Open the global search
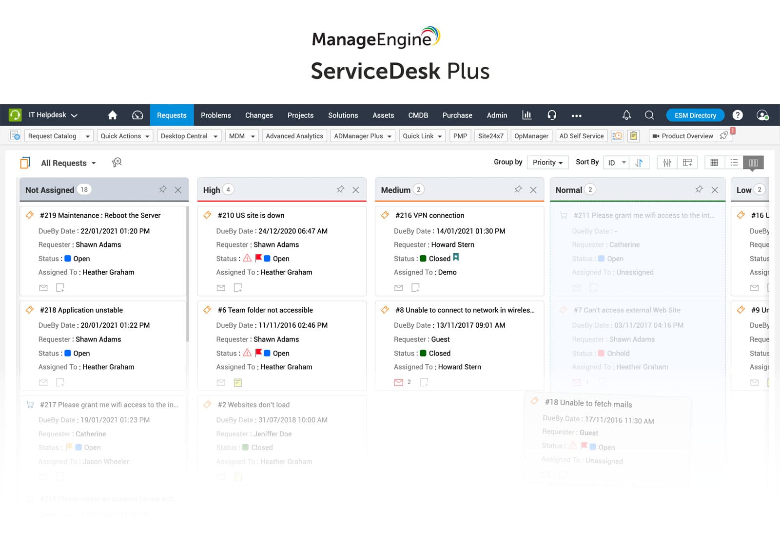Viewport: 780px width, 542px height. coord(649,115)
